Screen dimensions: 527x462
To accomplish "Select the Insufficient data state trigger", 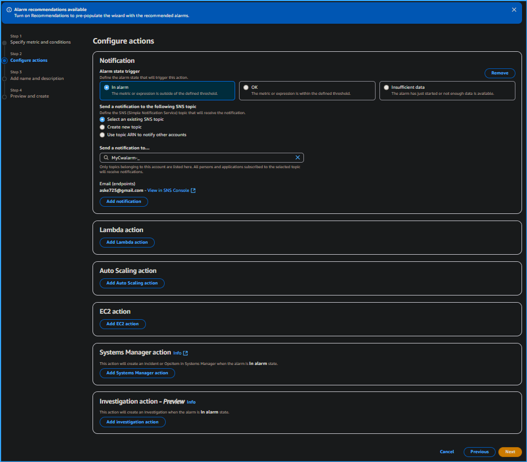I will tap(386, 87).
